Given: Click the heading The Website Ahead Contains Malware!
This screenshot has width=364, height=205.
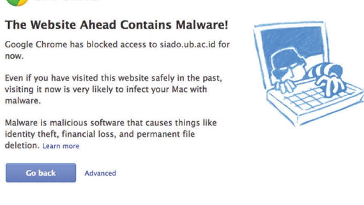Looking at the screenshot, I should [117, 25].
